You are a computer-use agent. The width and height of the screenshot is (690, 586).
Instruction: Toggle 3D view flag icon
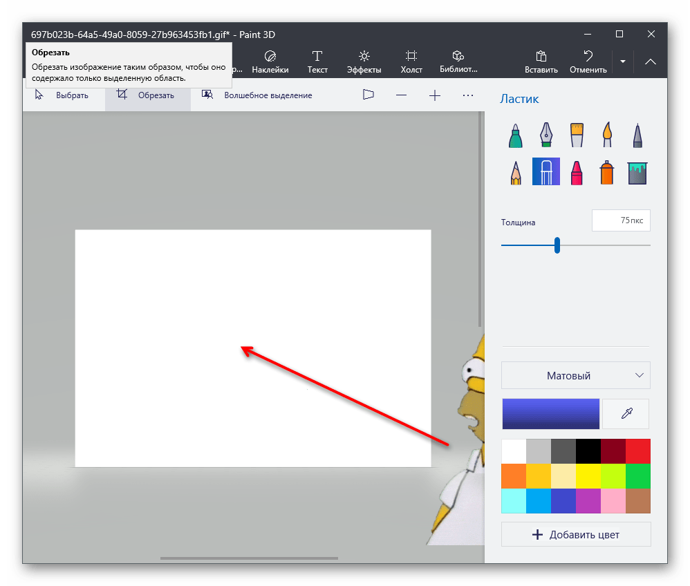(x=368, y=95)
